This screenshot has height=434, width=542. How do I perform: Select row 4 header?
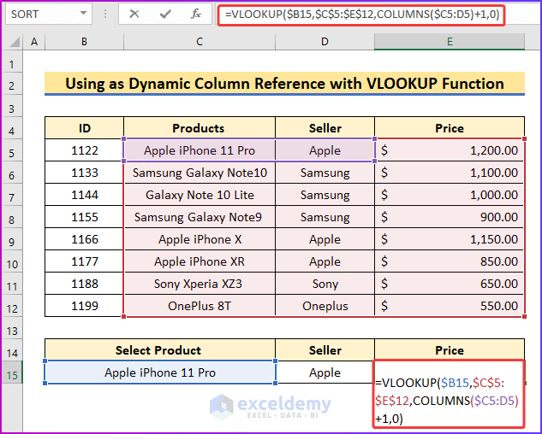pos(12,128)
